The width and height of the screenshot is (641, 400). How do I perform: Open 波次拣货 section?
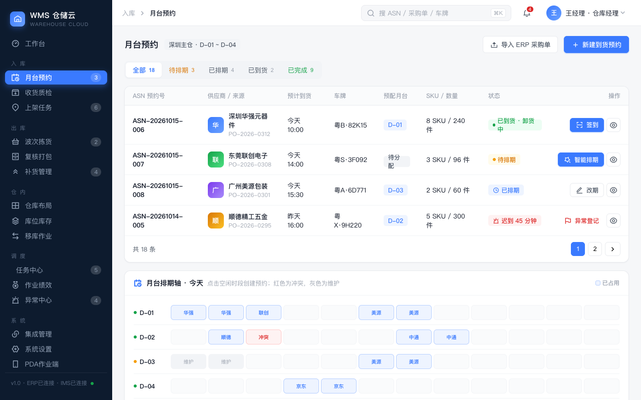(x=56, y=141)
